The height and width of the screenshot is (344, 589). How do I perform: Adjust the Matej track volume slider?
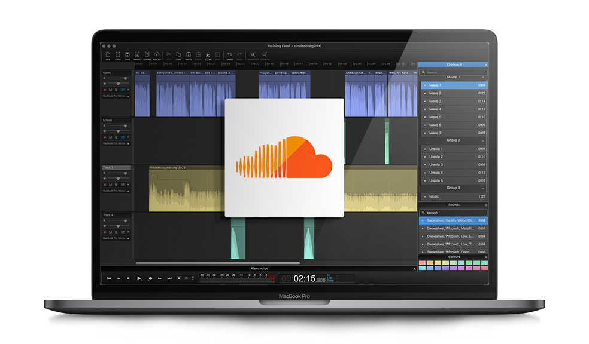click(125, 78)
